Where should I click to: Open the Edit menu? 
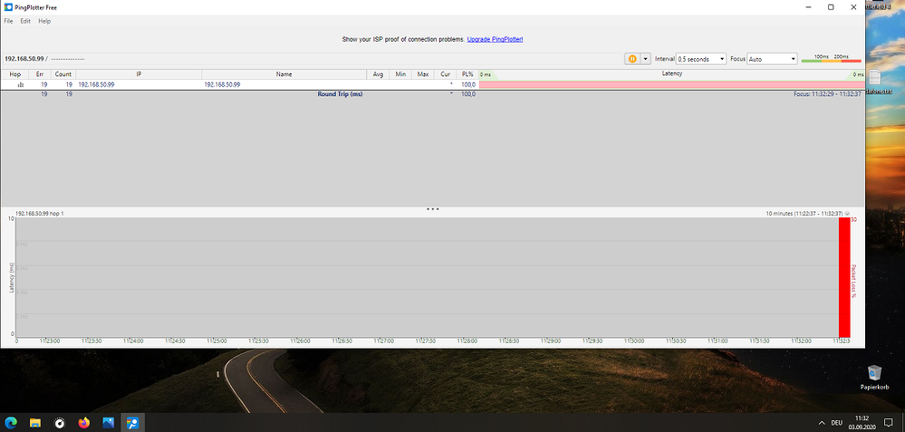[25, 21]
